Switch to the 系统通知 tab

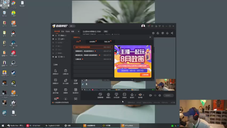(93, 42)
